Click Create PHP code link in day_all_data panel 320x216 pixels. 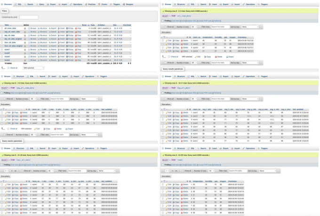point(206,93)
